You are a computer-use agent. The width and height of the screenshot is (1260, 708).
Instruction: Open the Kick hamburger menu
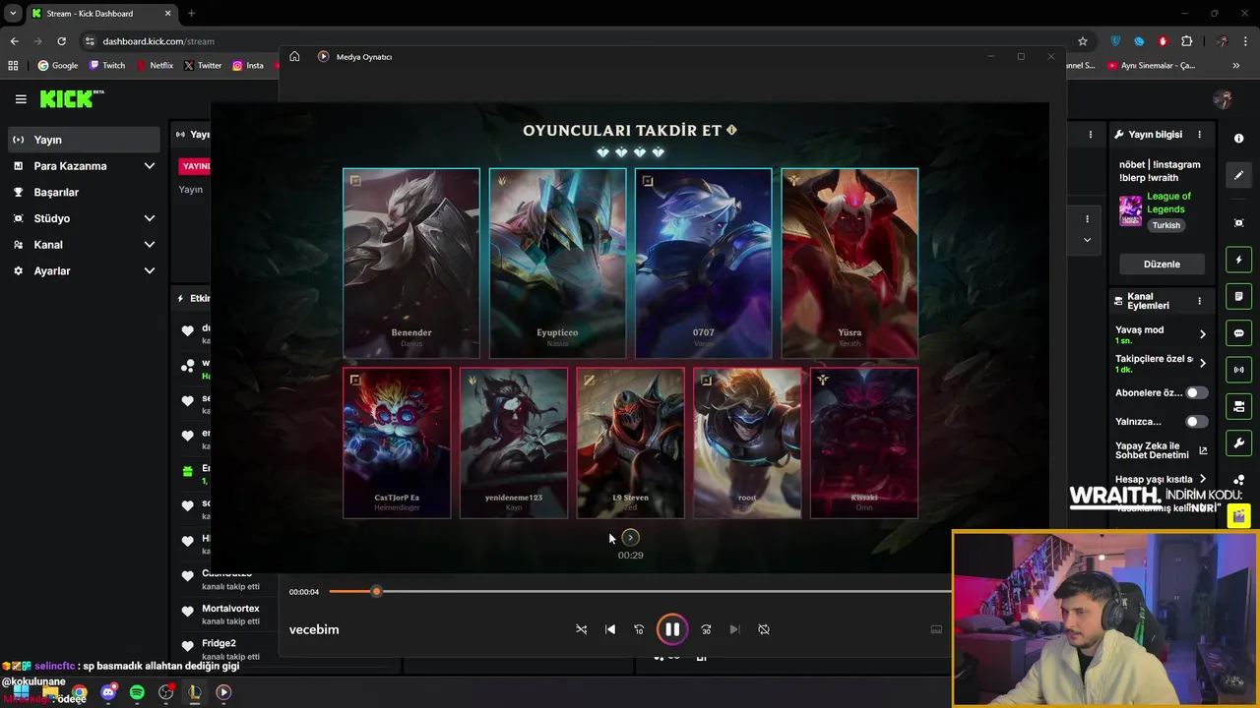[x=21, y=99]
